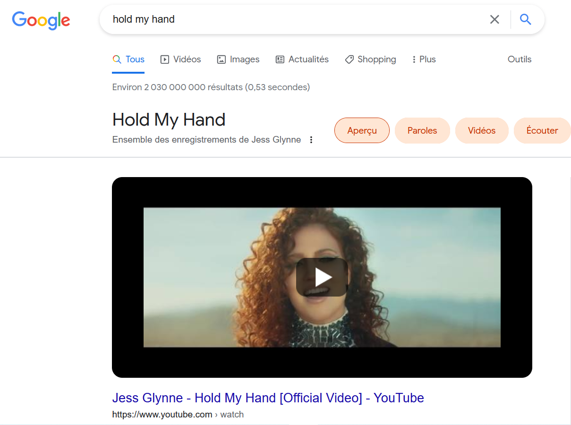Select the Tous tab

[x=128, y=59]
